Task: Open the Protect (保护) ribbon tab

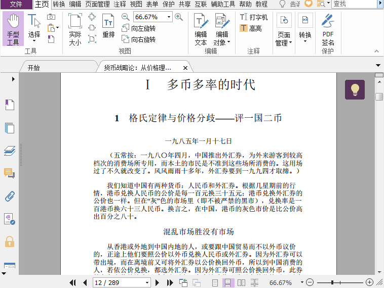Action: coord(169,4)
